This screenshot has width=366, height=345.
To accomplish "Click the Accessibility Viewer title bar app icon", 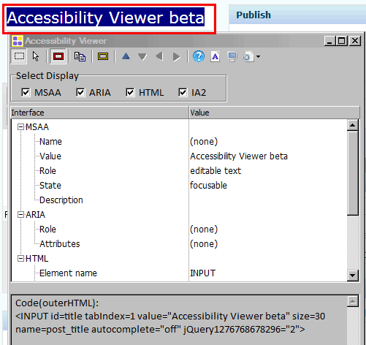I will coord(18,41).
